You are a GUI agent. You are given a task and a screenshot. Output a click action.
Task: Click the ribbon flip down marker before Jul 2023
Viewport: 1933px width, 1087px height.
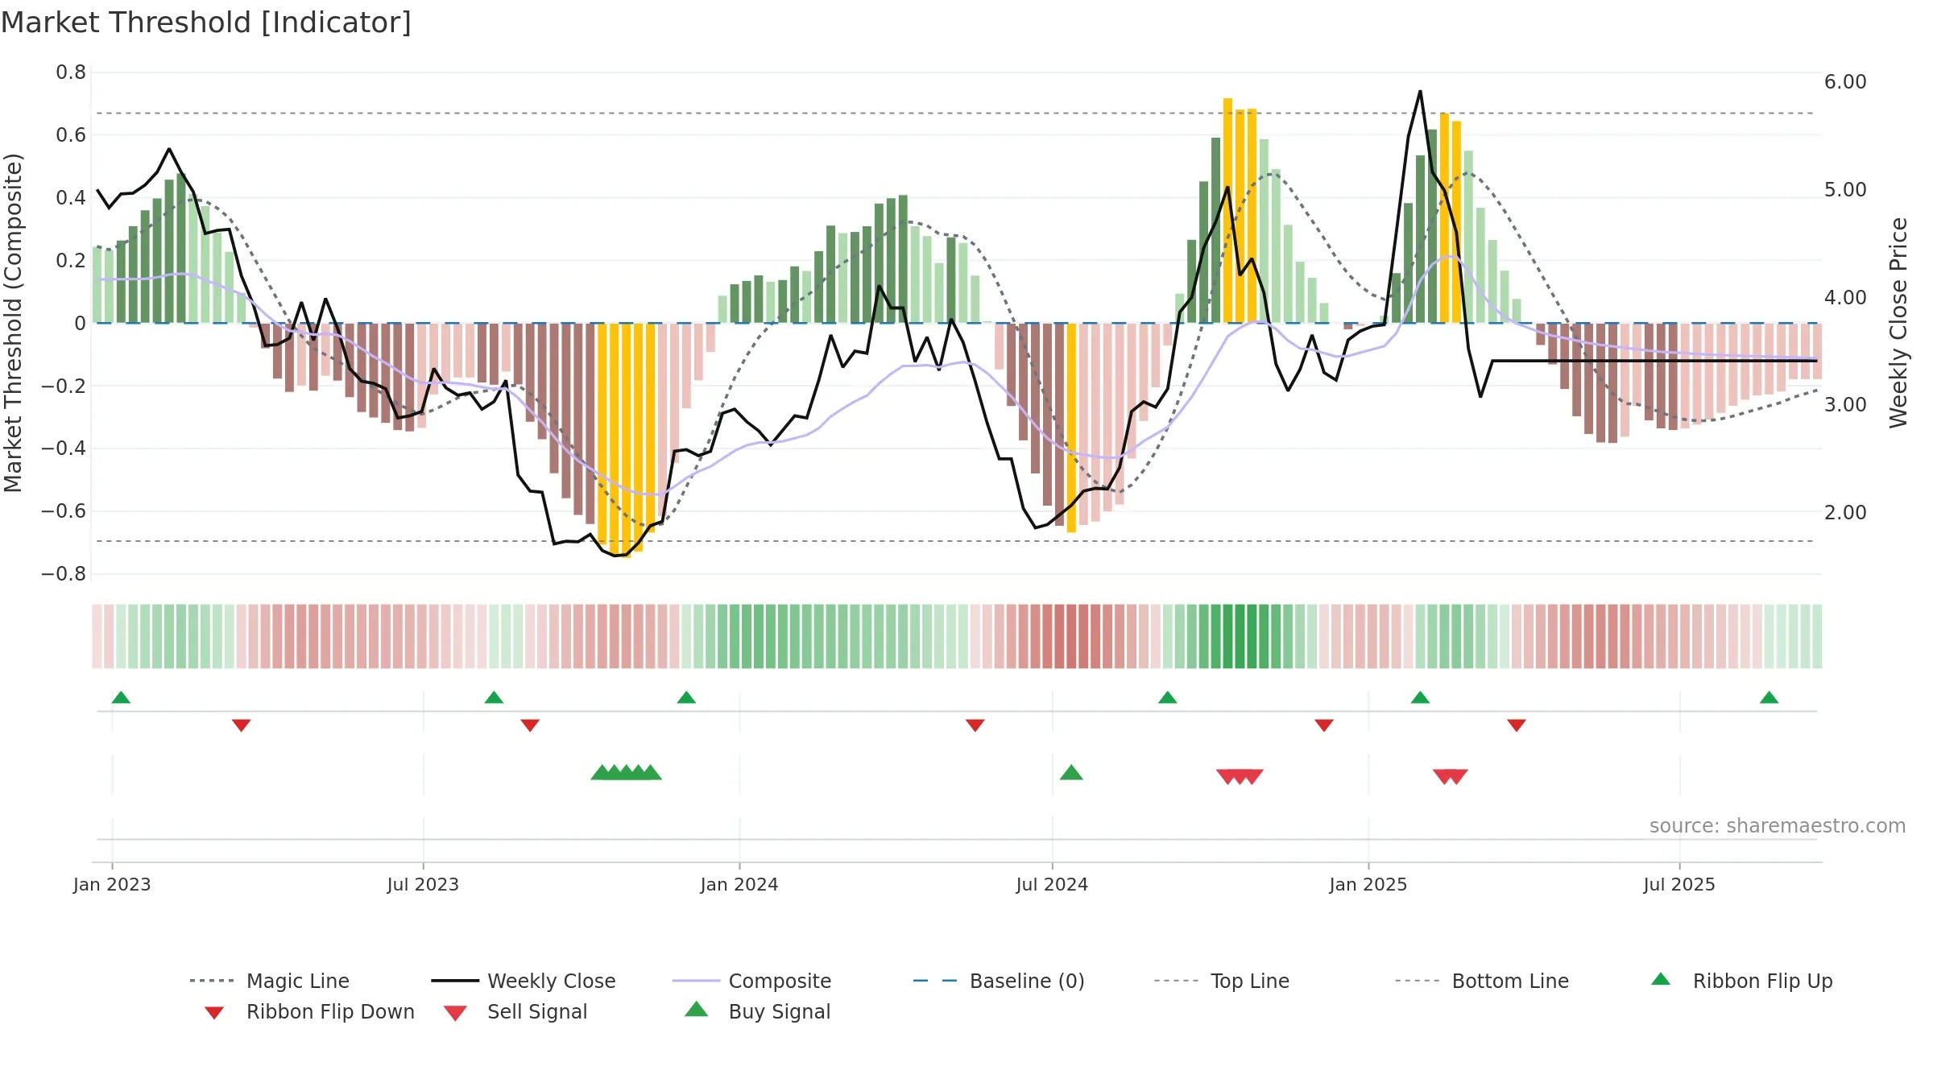241,725
